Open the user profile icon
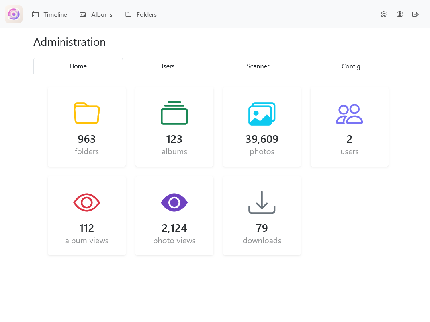 click(x=400, y=14)
